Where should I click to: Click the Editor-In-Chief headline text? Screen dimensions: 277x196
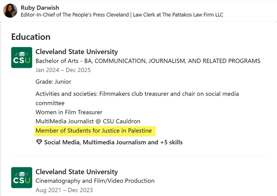[x=75, y=15]
